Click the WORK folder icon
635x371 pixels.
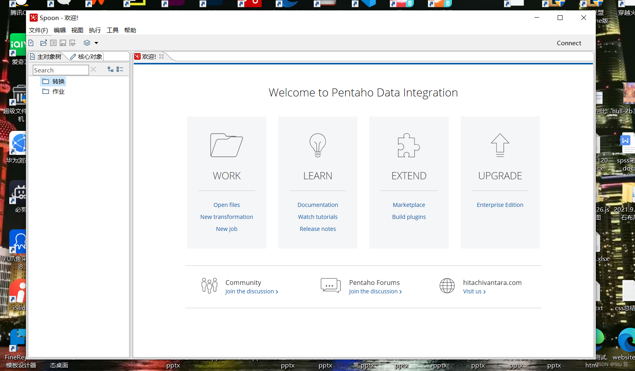(x=226, y=145)
